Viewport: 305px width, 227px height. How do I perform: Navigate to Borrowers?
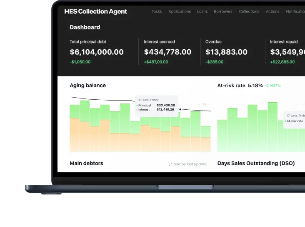pyautogui.click(x=223, y=12)
